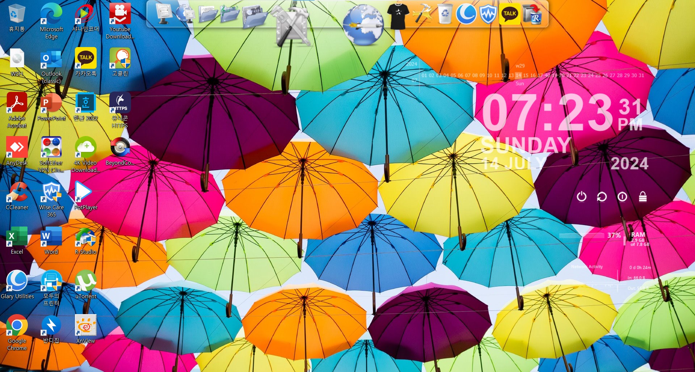Click the Network Activity label
Image resolution: width=695 pixels, height=372 pixels.
point(587,267)
